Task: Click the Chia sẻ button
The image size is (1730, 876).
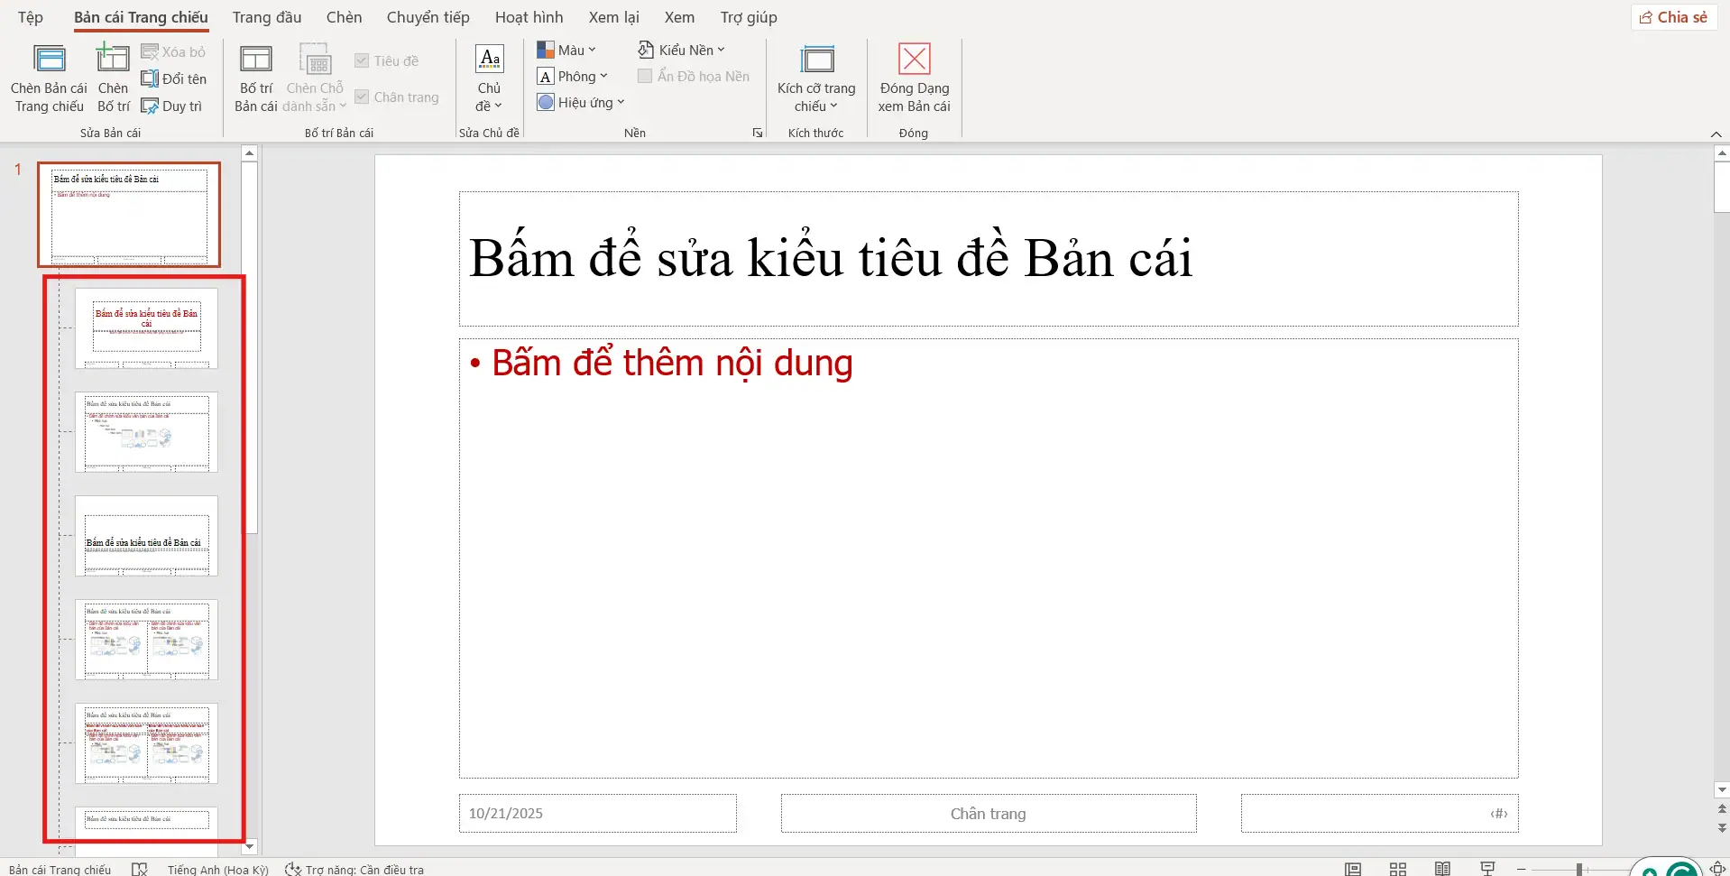Action: pos(1675,16)
